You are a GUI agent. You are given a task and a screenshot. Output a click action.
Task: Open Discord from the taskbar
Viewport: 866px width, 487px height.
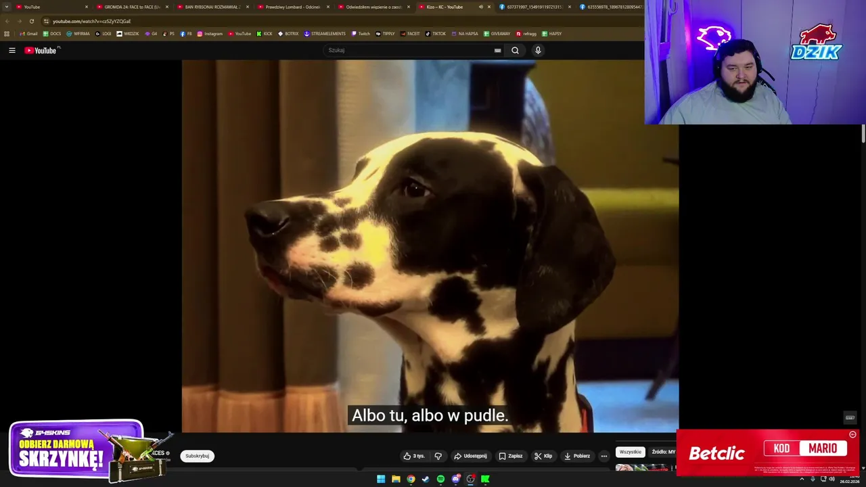coord(456,479)
